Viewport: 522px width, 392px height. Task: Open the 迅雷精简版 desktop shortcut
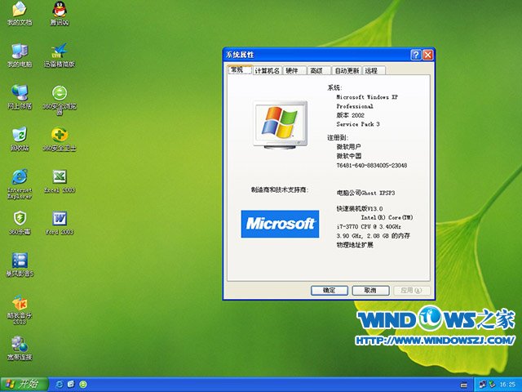(x=60, y=55)
